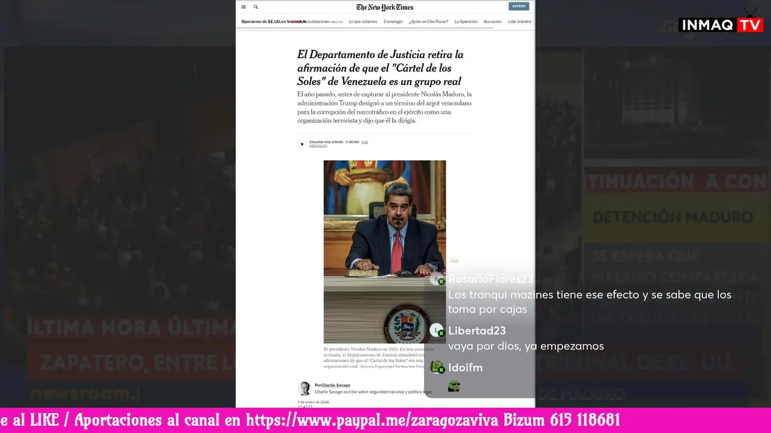771x433 pixels.
Task: Click the article subtitle paragraph
Action: pos(384,108)
